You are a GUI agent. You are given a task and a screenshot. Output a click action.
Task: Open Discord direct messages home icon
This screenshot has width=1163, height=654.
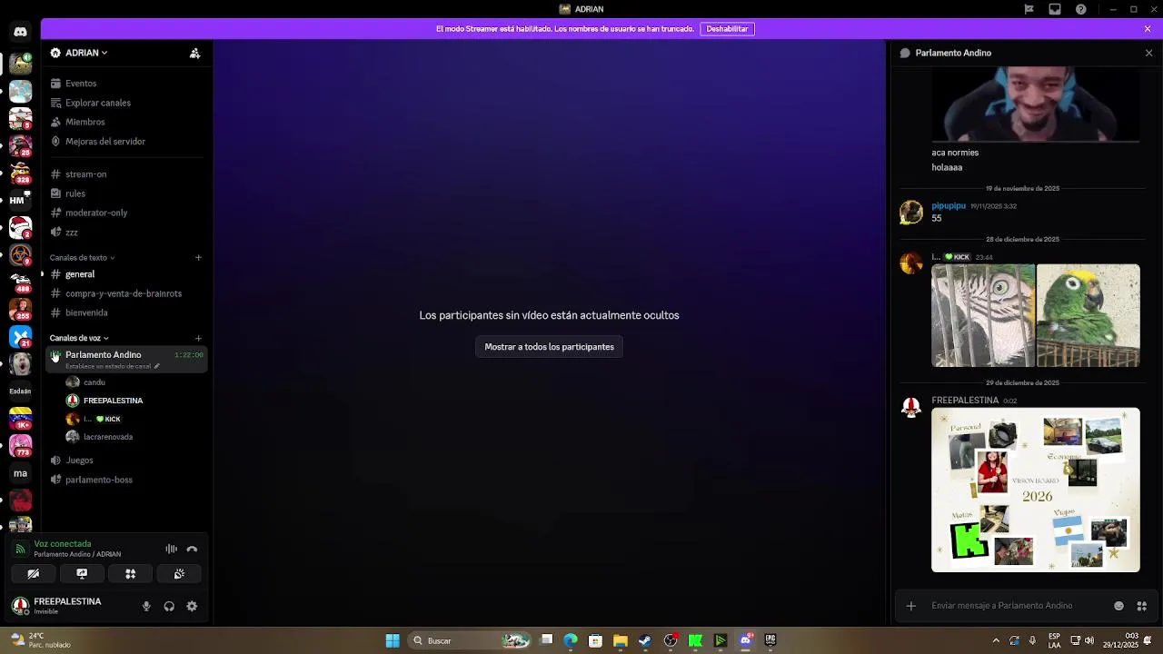point(20,32)
